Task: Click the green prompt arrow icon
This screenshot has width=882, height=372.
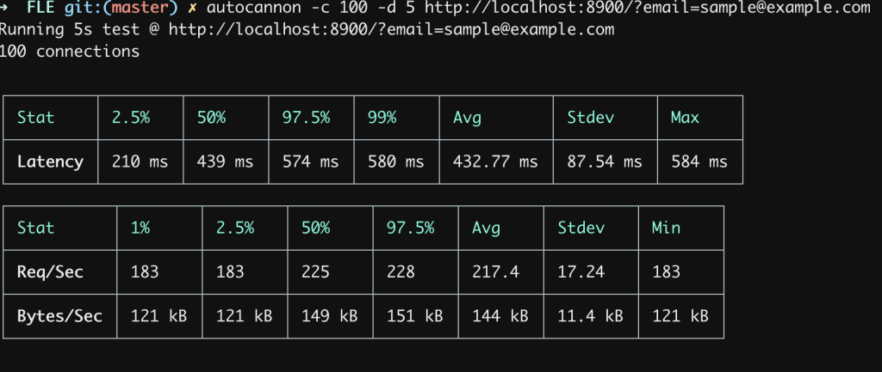Action: tap(3, 8)
